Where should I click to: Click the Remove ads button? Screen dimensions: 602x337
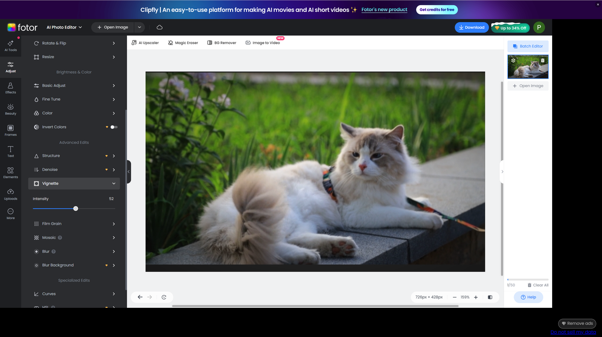pos(577,323)
